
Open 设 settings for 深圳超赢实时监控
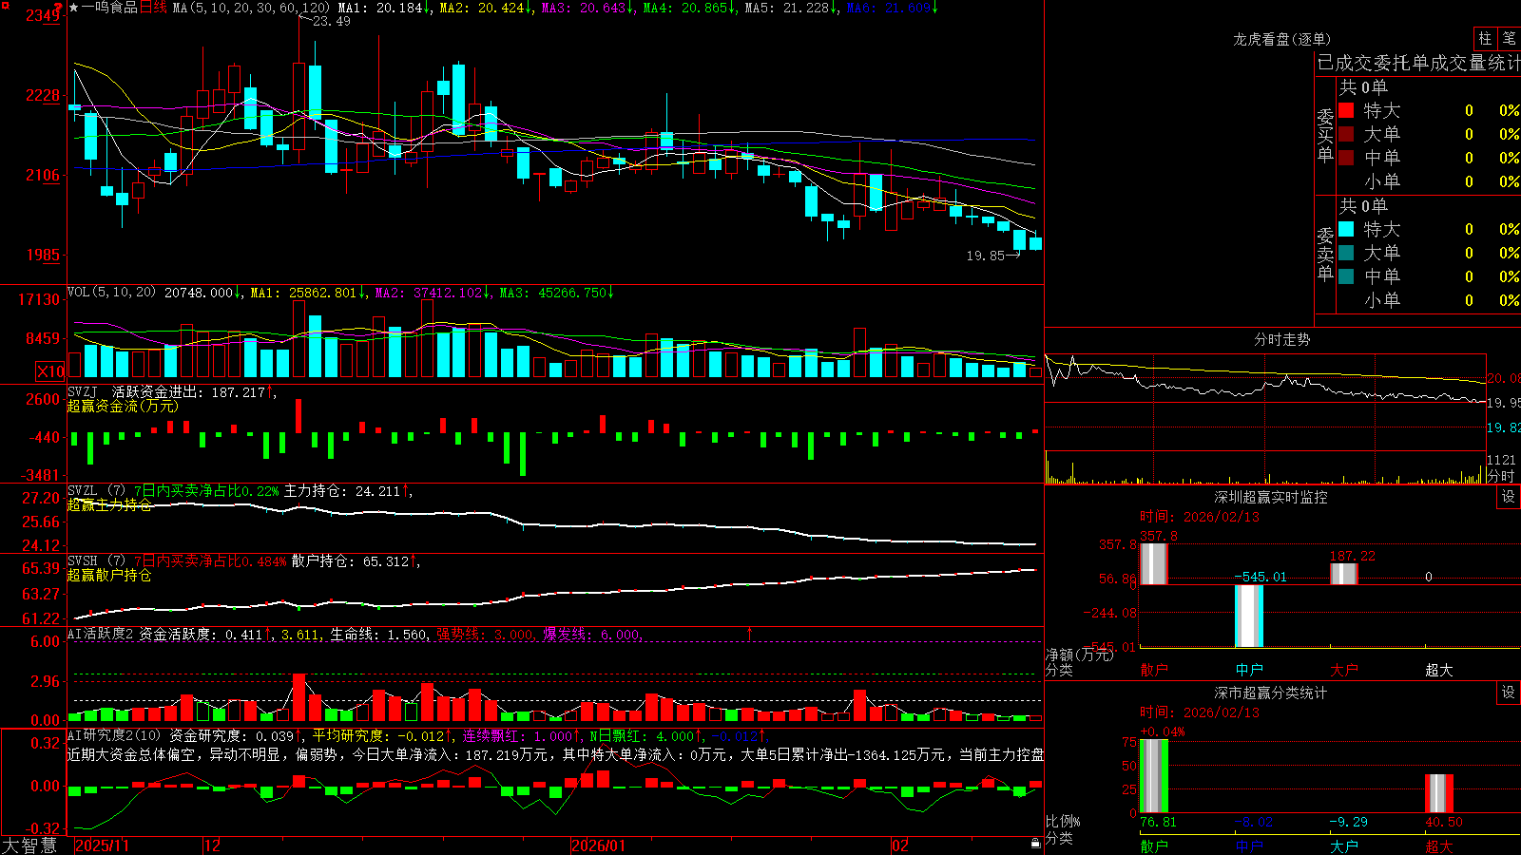[1509, 497]
